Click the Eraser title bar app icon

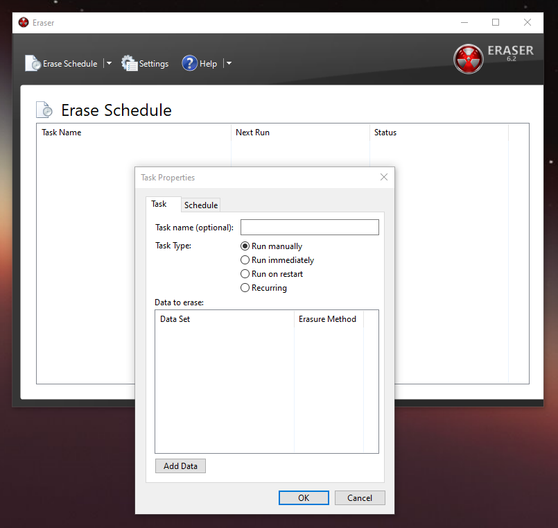(x=24, y=22)
